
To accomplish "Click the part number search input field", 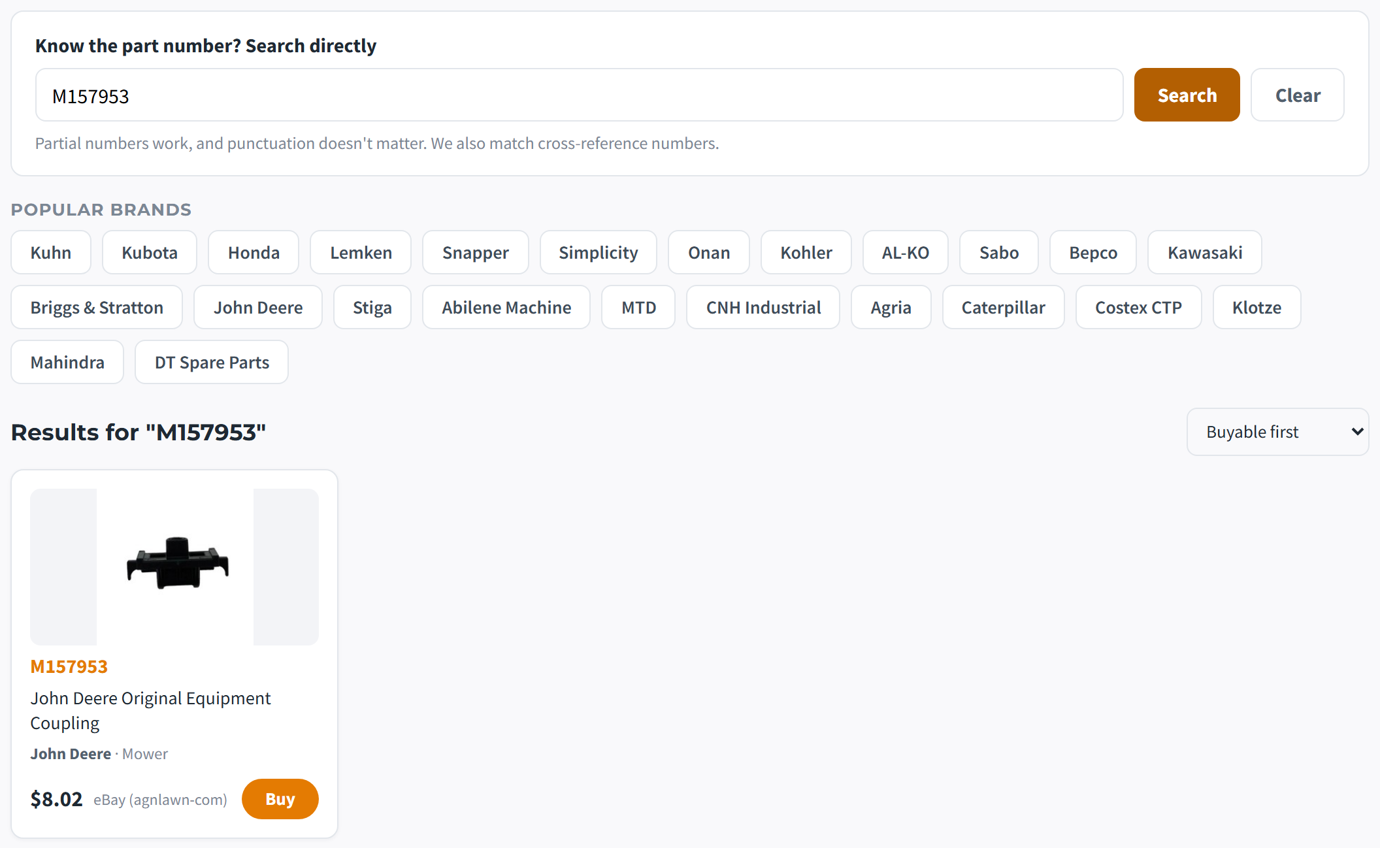I will click(x=579, y=95).
